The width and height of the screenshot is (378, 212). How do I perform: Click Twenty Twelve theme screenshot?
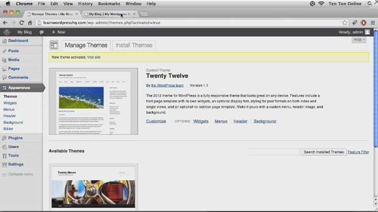coord(93,101)
